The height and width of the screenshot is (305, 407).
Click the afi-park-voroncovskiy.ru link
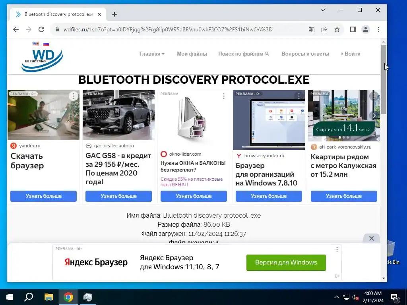(345, 147)
